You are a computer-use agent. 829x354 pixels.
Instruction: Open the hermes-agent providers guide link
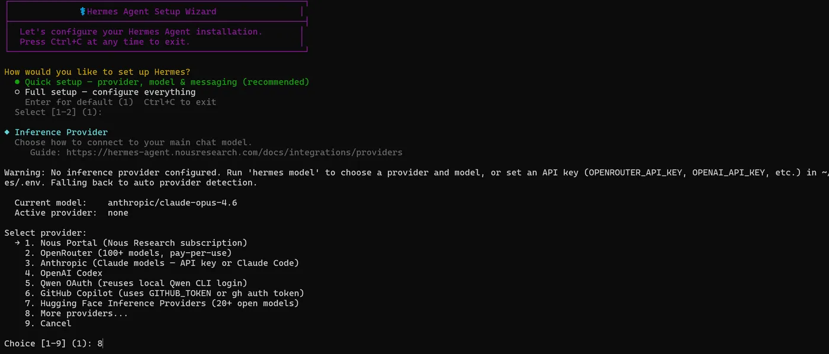coord(234,152)
